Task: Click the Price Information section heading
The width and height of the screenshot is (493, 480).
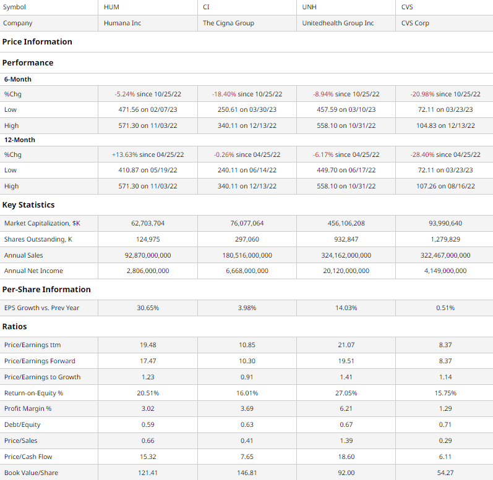Action: click(37, 42)
